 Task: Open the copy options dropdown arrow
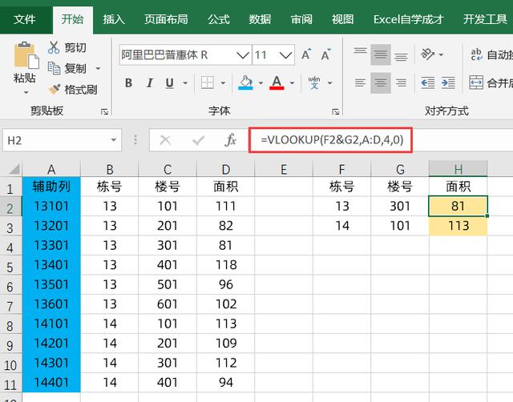tap(98, 69)
